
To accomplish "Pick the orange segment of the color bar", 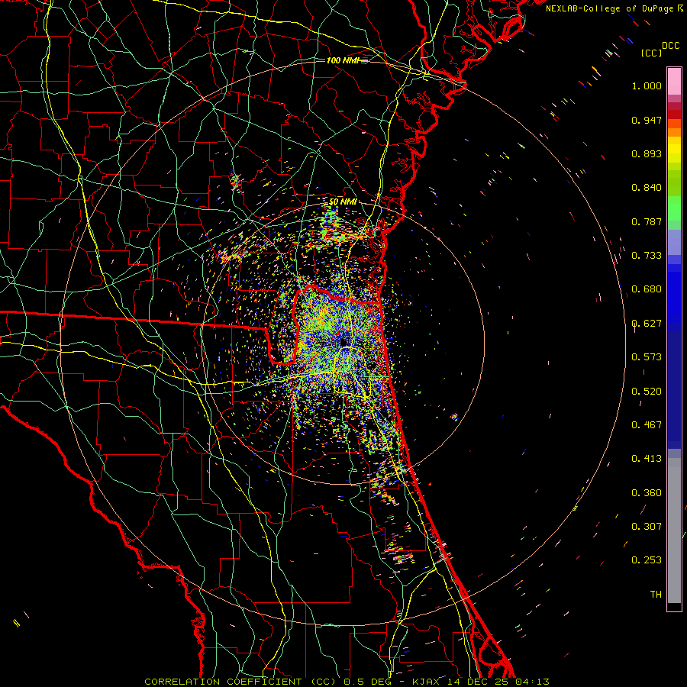I will point(674,127).
